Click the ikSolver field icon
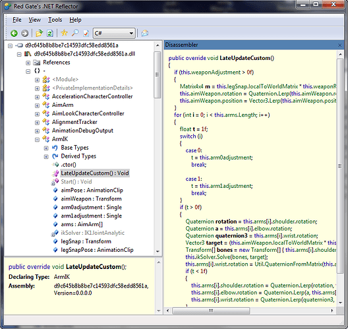 point(55,233)
